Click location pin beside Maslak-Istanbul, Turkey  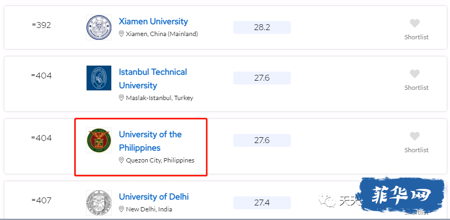tap(122, 98)
